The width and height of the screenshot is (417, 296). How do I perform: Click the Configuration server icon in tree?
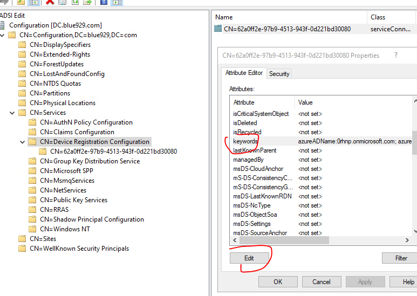[x=3, y=25]
